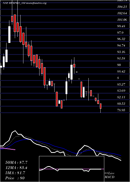Screen dimensions: 130x182
Task: Select the 80.53 price level label
Action: click(x=121, y=104)
